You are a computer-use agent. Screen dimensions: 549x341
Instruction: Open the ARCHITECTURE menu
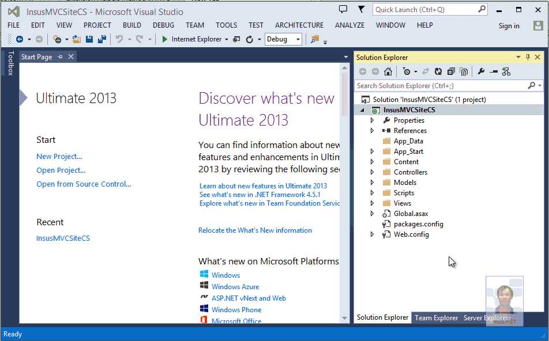[299, 25]
